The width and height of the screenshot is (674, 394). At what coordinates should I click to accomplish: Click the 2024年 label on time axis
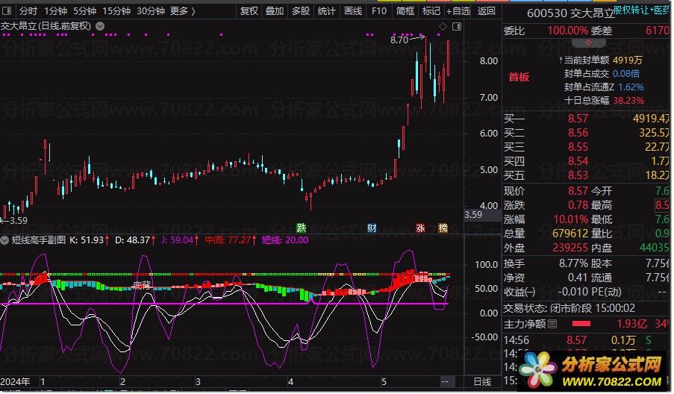tap(16, 381)
